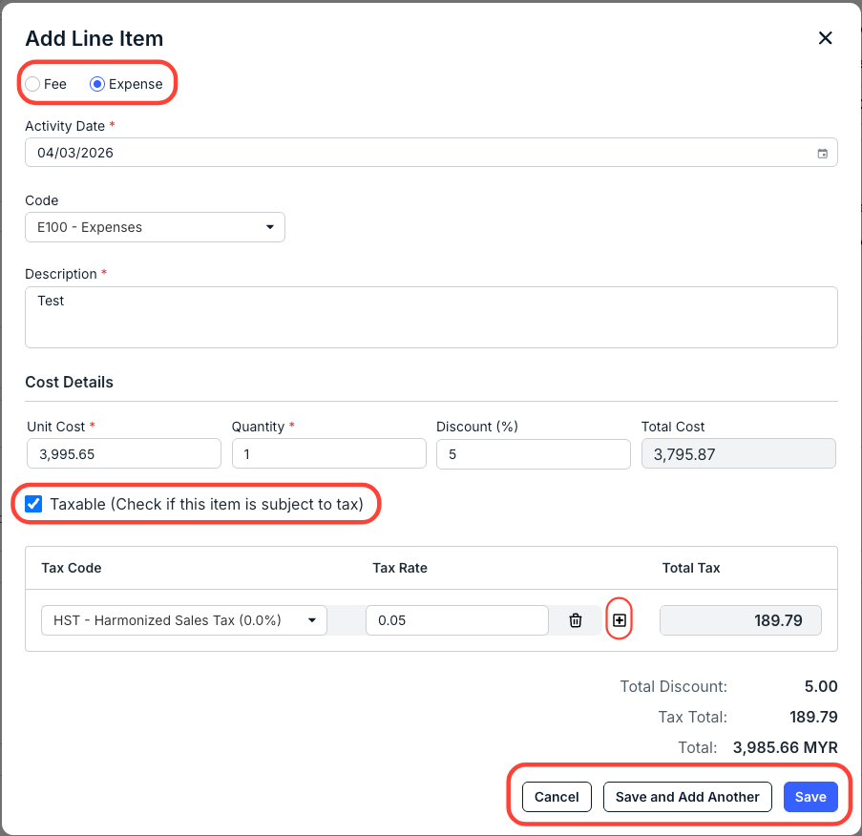Select the Expense radio button

tap(97, 84)
